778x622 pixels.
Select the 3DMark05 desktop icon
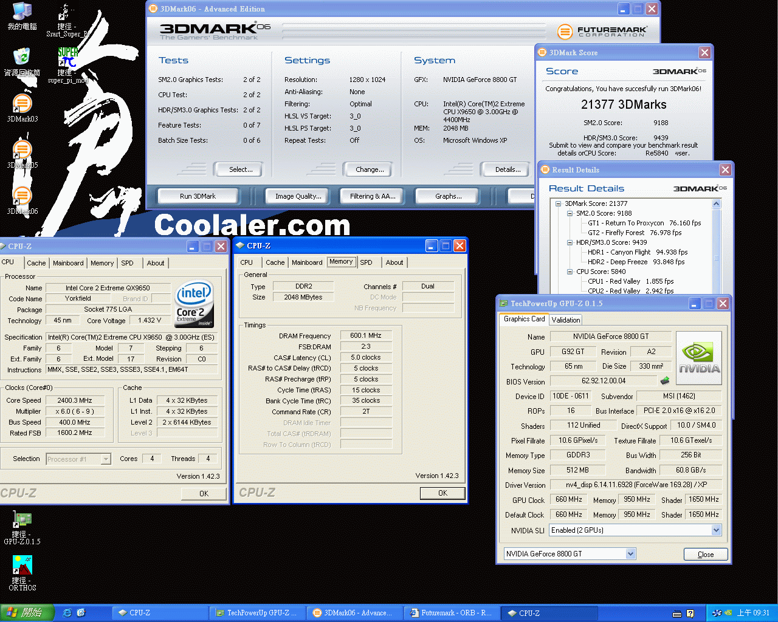[x=22, y=154]
